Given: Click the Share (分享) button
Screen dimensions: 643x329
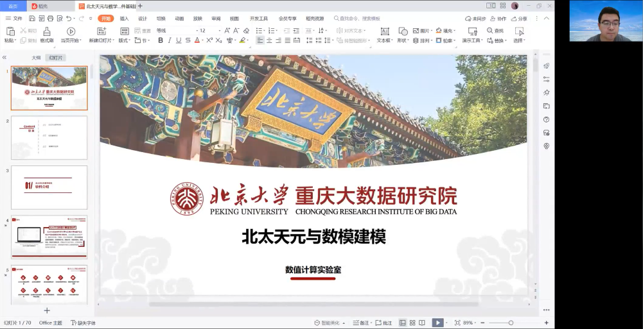Looking at the screenshot, I should click(x=519, y=19).
